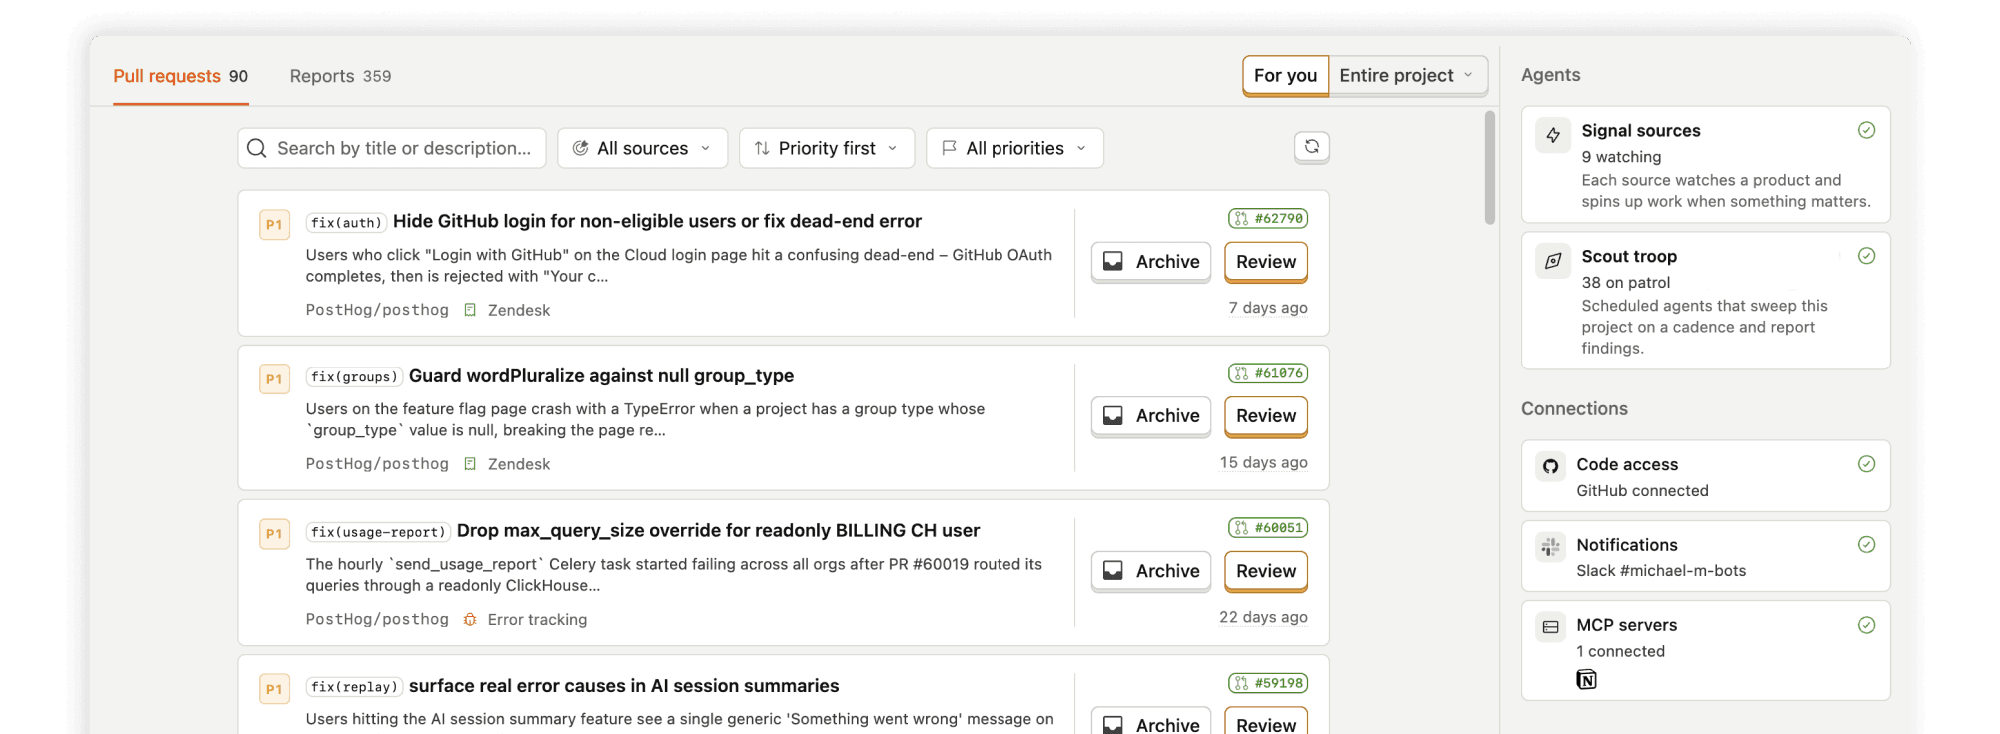Click the Error tracking source icon
The width and height of the screenshot is (2000, 734).
pos(470,619)
